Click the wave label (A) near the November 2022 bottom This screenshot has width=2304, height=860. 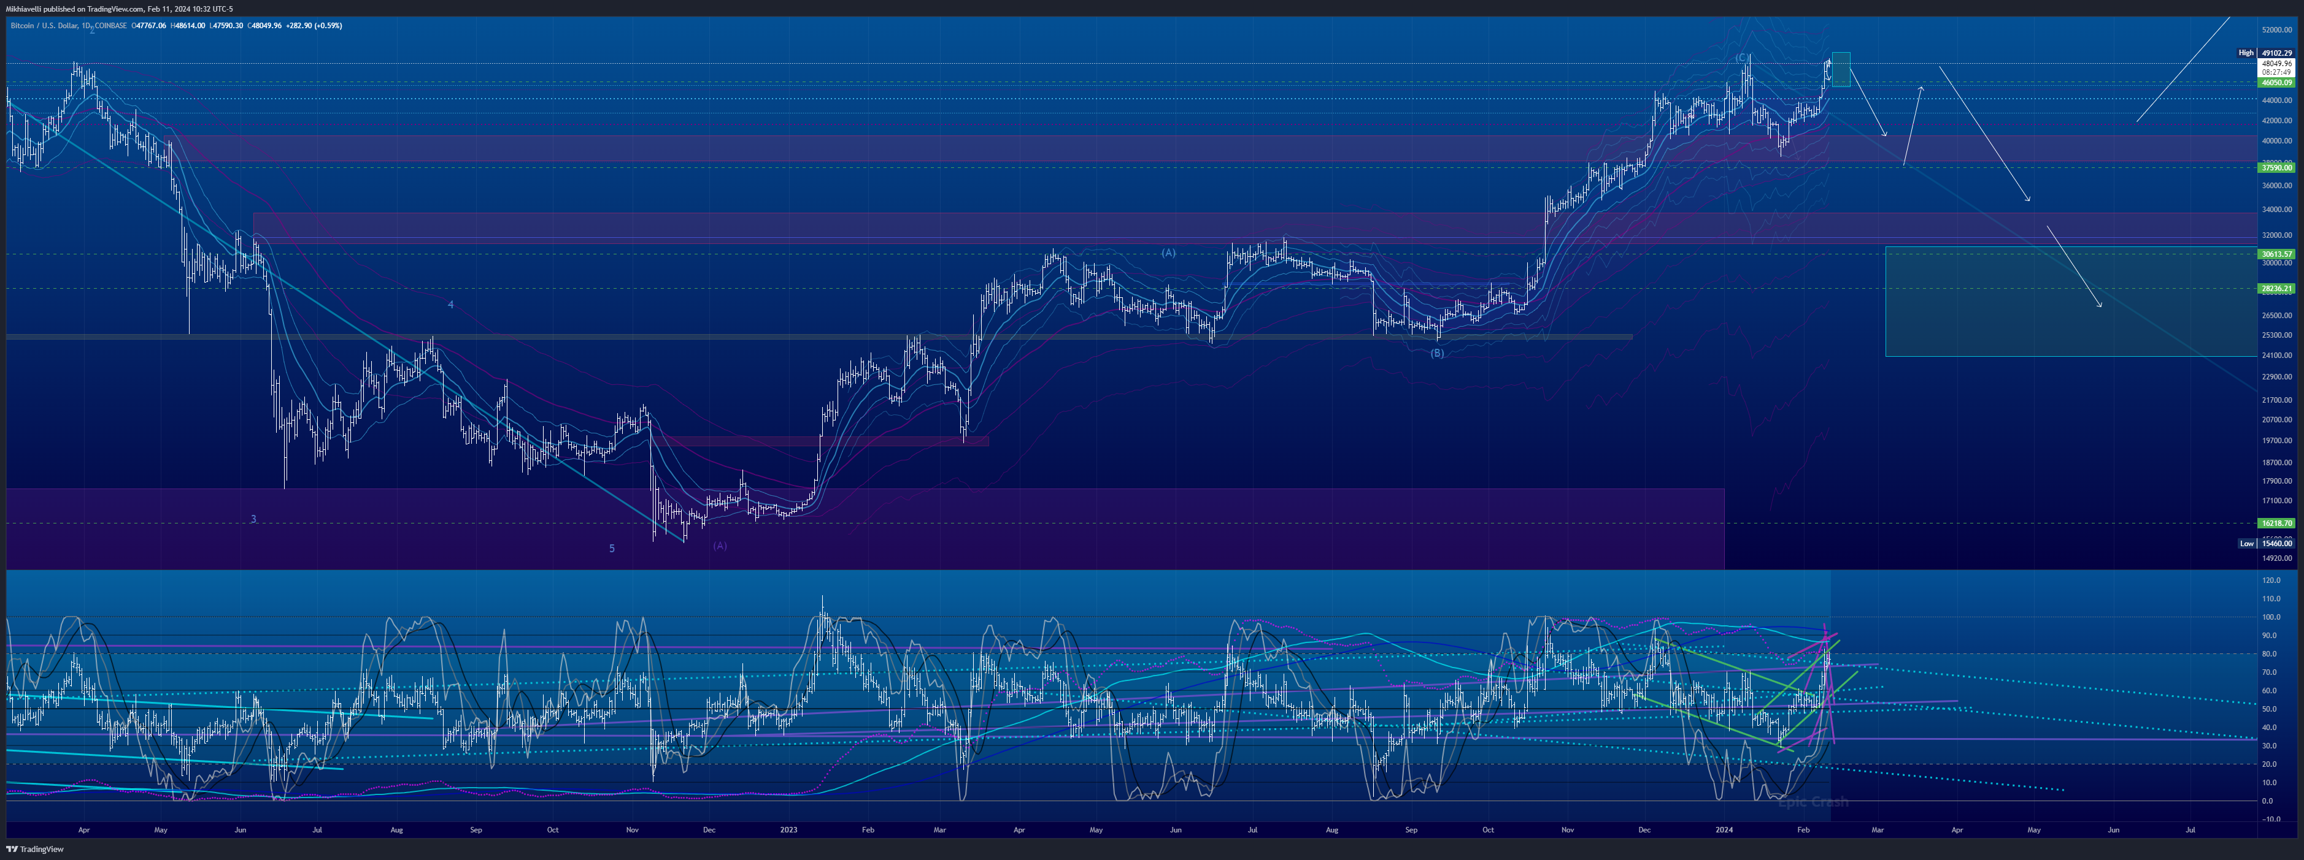pos(720,546)
